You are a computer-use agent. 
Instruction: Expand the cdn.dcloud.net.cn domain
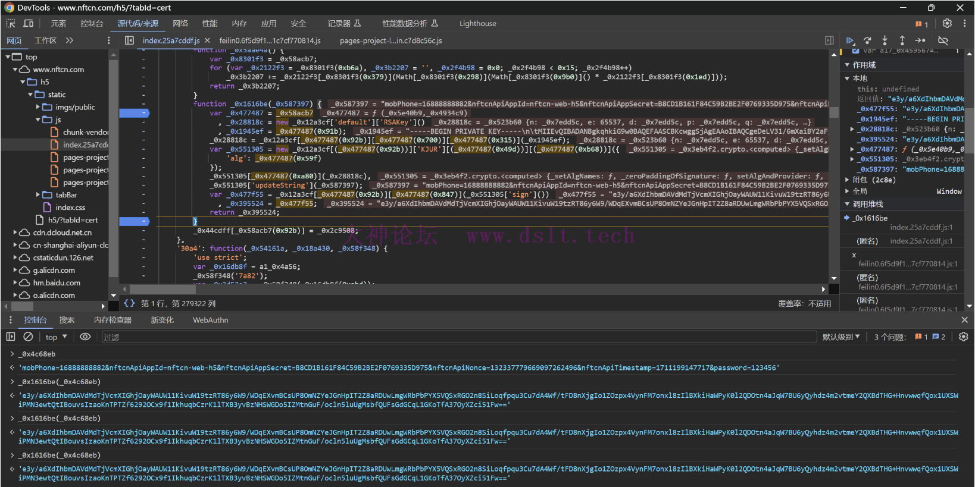click(15, 232)
